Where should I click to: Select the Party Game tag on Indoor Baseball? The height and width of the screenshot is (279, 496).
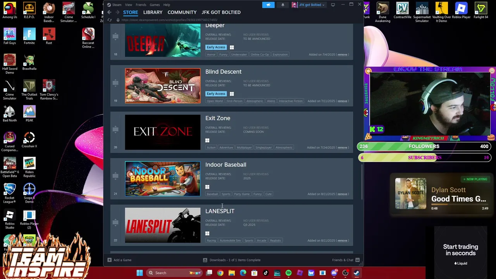242,194
